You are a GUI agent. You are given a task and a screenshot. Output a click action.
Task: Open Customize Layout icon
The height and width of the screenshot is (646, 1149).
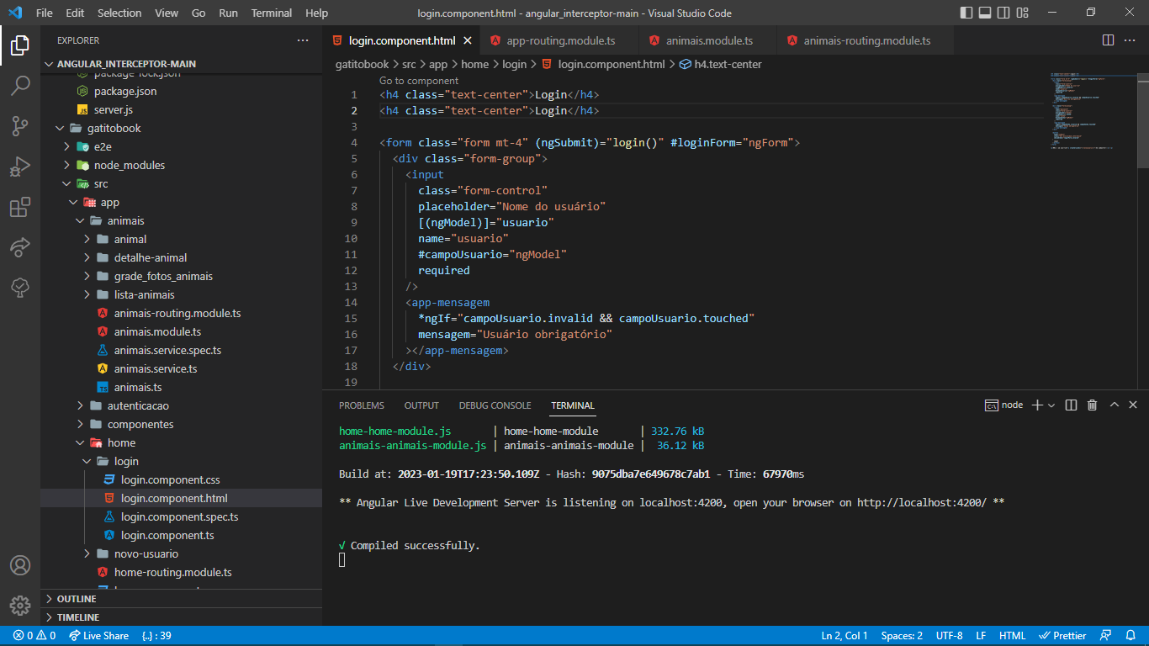[x=1023, y=13]
